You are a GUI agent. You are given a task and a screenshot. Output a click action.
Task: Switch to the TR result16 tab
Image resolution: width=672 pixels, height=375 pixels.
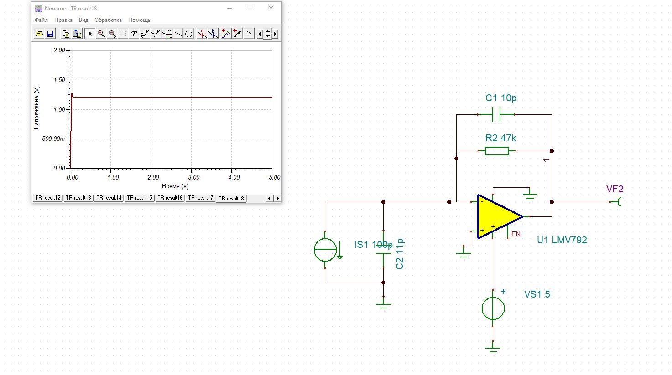(x=170, y=198)
